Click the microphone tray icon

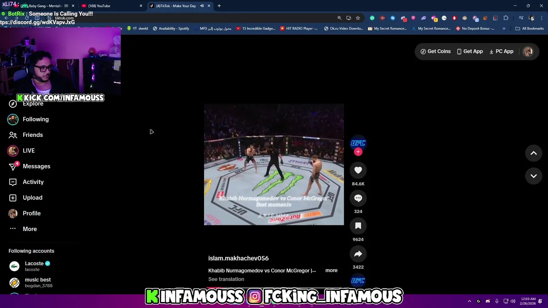[497, 301]
